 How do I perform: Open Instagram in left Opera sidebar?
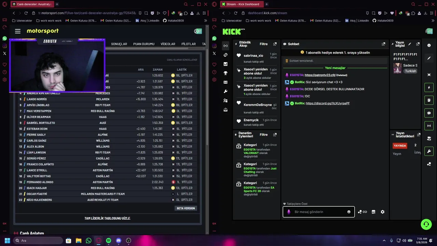coord(4,46)
